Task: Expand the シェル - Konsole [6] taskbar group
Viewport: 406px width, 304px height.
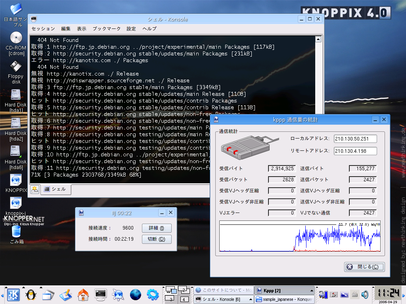Action: tap(224, 299)
